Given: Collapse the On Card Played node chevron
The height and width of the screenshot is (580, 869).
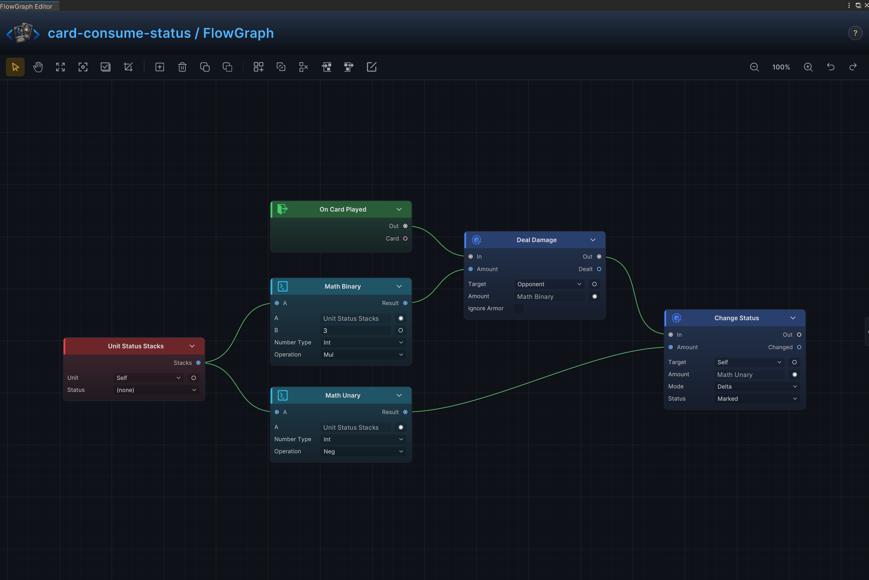Looking at the screenshot, I should (399, 209).
